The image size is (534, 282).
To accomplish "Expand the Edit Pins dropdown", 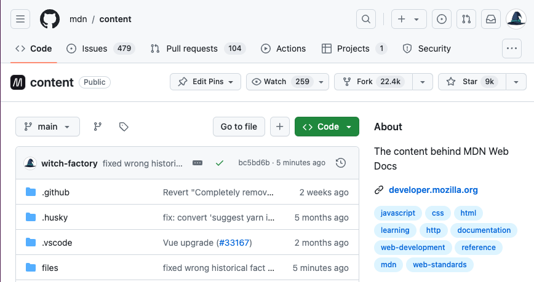I will click(x=205, y=82).
